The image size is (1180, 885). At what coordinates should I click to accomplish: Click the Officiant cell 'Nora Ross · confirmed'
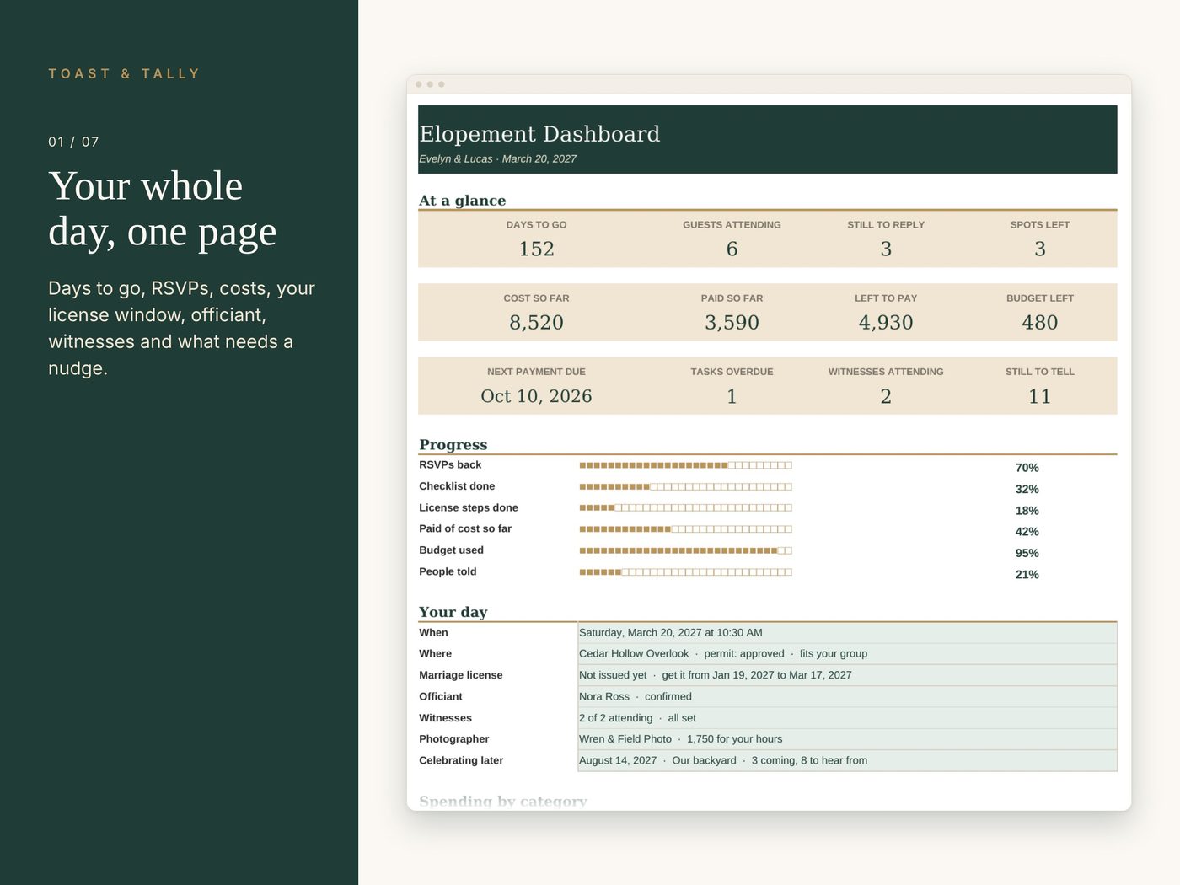[x=847, y=697]
